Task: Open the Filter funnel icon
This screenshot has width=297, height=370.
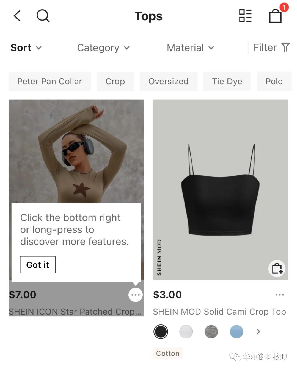Action: (x=285, y=47)
